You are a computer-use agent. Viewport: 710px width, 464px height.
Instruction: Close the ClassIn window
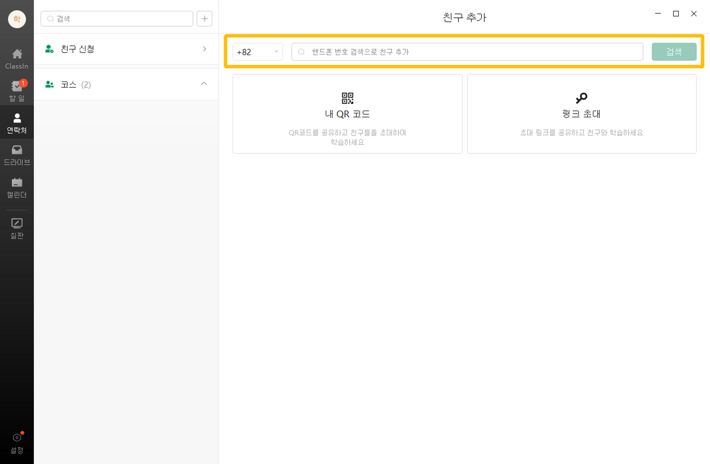pos(694,13)
